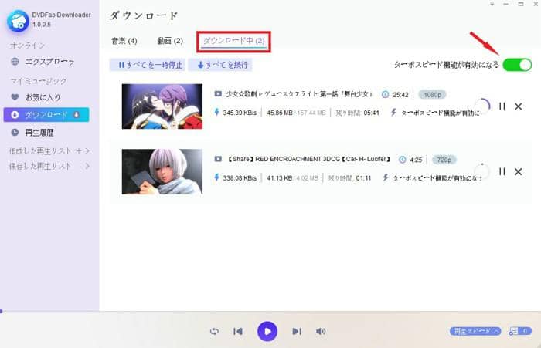
Task: Skip to previous track
Action: [238, 331]
